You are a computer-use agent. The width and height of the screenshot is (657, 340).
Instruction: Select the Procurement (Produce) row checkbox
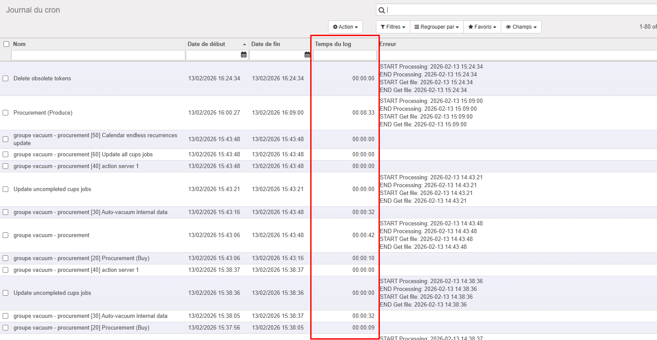6,113
